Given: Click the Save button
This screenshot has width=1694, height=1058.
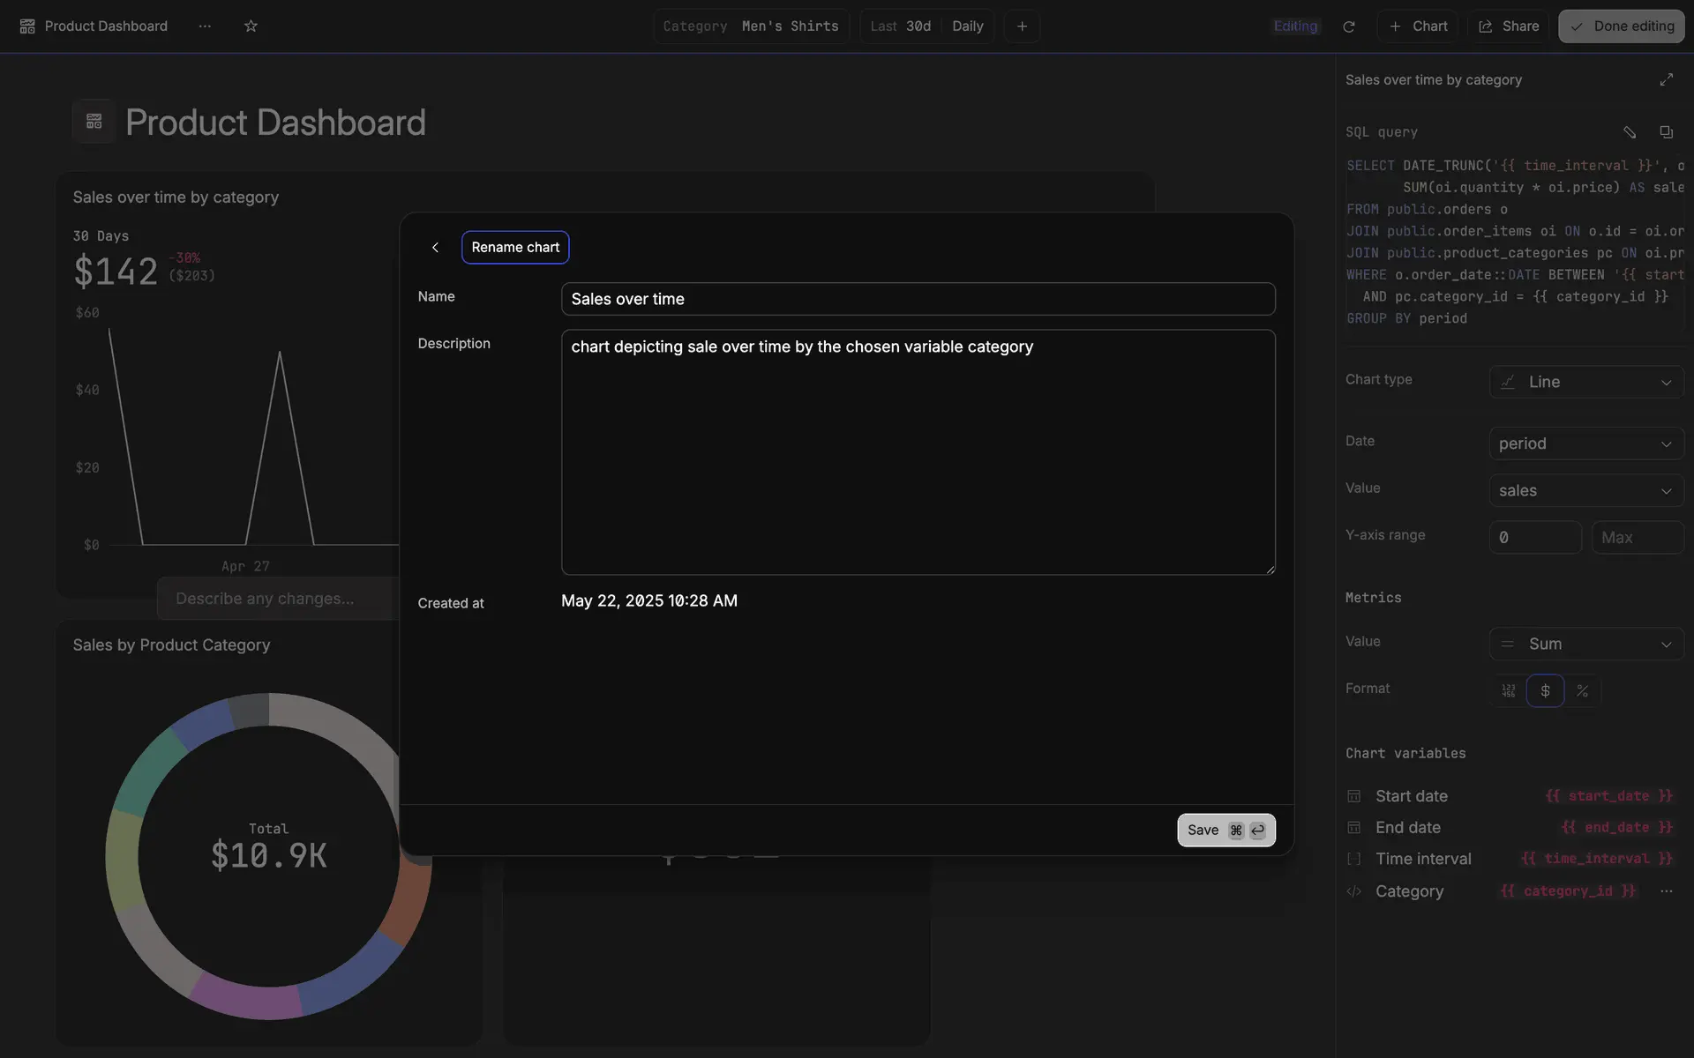Looking at the screenshot, I should [1226, 830].
